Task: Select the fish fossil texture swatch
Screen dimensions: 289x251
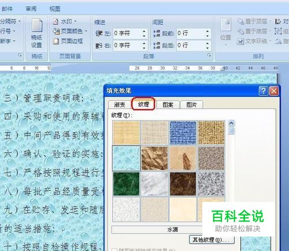Action: tap(183, 158)
